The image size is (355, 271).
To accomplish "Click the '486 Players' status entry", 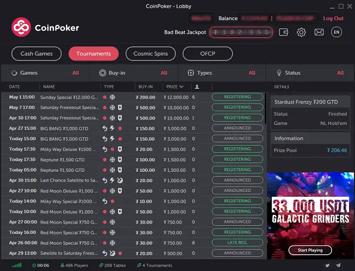I will coord(74,266).
